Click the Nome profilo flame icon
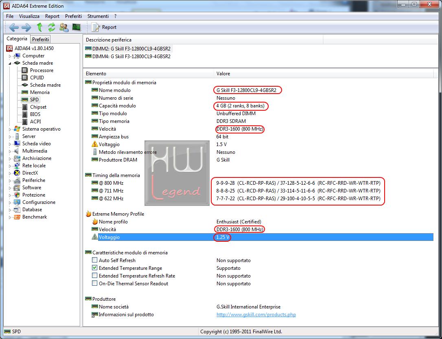 point(95,221)
